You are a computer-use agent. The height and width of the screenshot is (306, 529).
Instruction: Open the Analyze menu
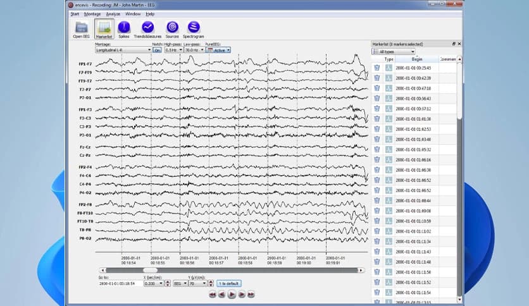coord(113,13)
